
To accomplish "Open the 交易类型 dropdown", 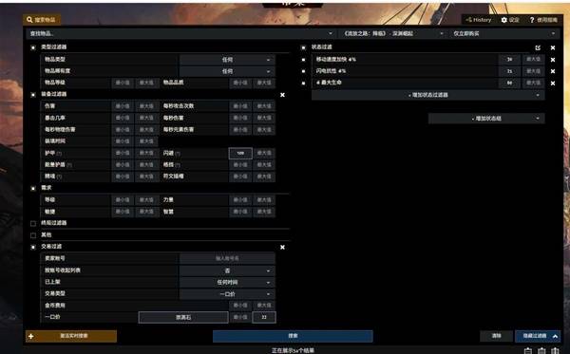I will coord(227,294).
